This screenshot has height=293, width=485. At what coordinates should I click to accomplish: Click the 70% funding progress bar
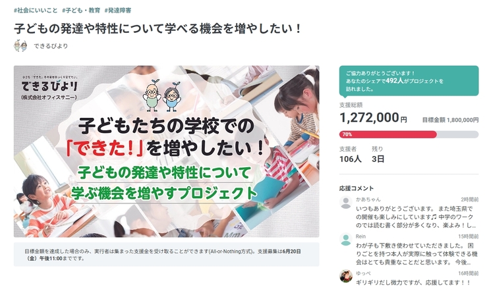click(x=409, y=134)
